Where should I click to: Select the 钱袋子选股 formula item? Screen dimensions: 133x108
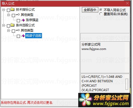coord(34,36)
